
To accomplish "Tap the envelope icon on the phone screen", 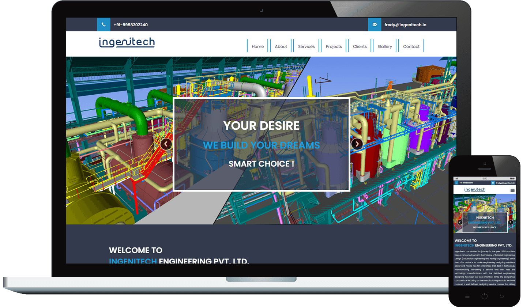I will [x=493, y=183].
